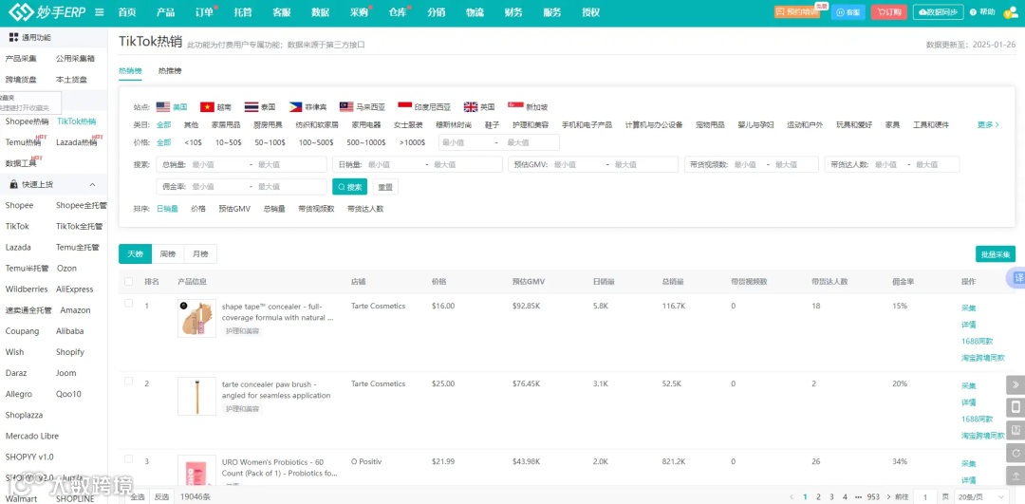
Task: Select the 周榜 weekly ranking toggle
Action: [168, 253]
